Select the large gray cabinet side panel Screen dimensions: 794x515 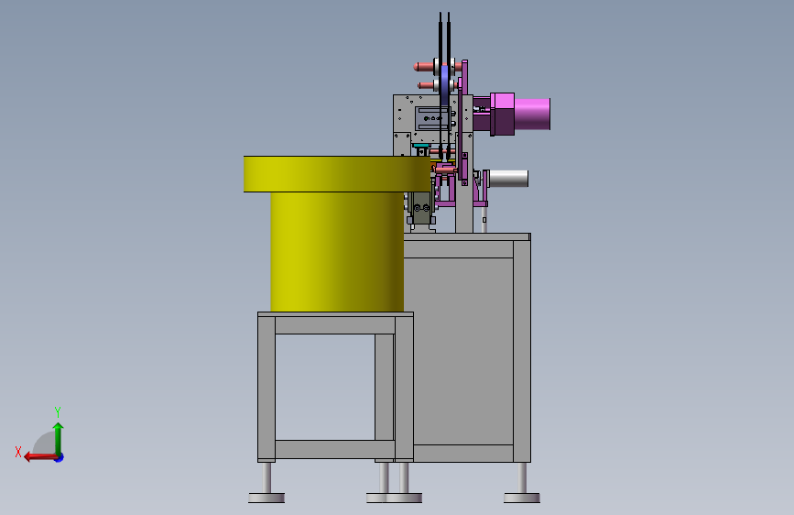(463, 351)
